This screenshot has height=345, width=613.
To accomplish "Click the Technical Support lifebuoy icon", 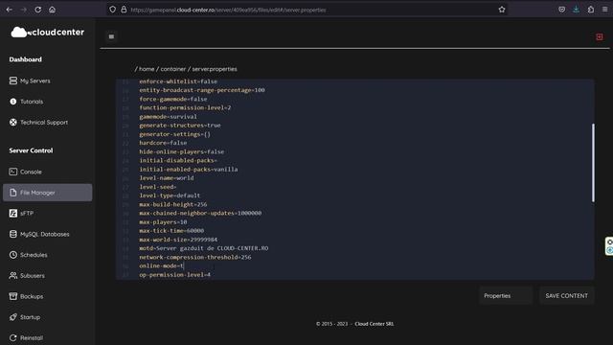I will 12,122.
